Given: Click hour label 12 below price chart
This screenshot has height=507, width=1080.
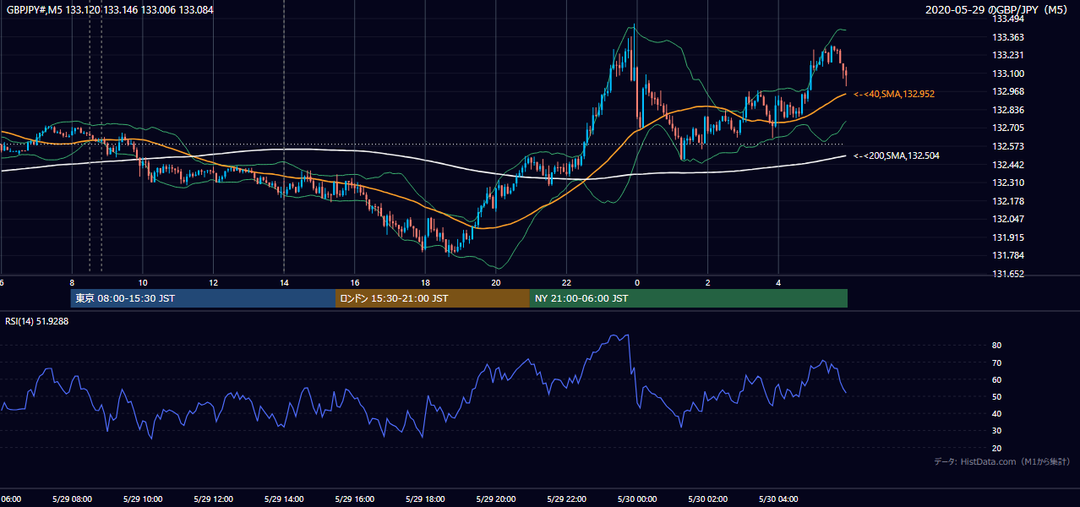Looking at the screenshot, I should pyautogui.click(x=214, y=283).
